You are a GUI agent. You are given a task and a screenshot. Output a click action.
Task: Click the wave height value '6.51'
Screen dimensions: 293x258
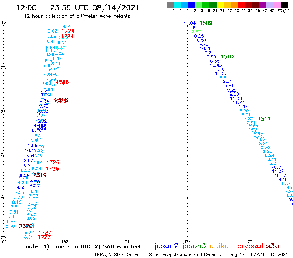pyautogui.click(x=29, y=237)
